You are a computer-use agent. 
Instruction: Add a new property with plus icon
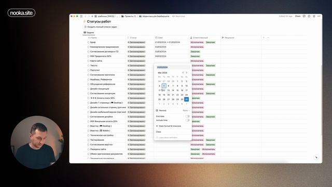pyautogui.click(x=264, y=38)
